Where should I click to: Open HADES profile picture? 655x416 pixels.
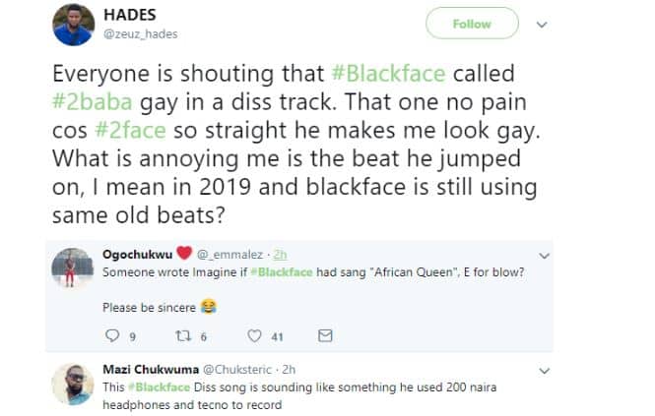pyautogui.click(x=74, y=27)
